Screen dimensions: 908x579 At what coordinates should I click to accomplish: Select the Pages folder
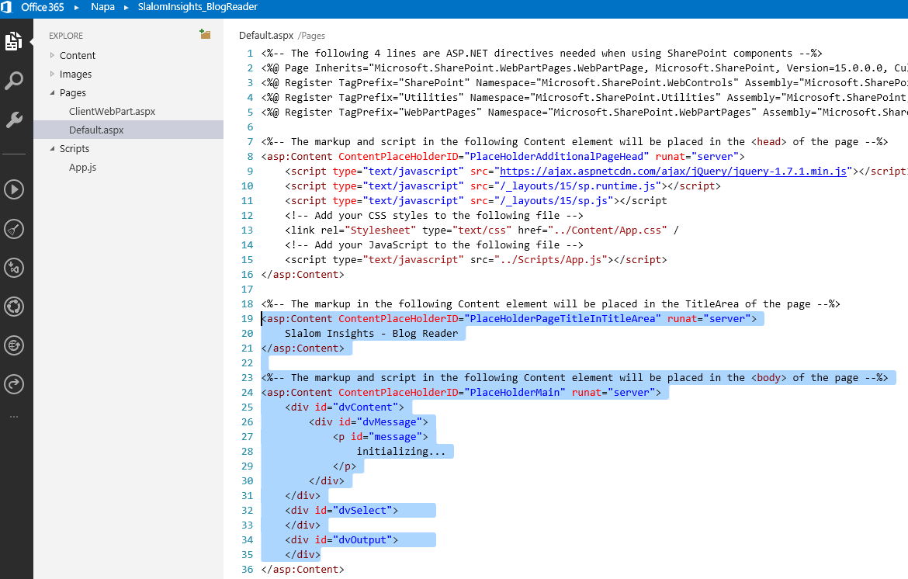72,92
